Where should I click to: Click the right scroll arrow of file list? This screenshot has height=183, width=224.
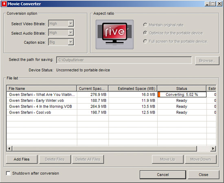pyautogui.click(x=213, y=149)
